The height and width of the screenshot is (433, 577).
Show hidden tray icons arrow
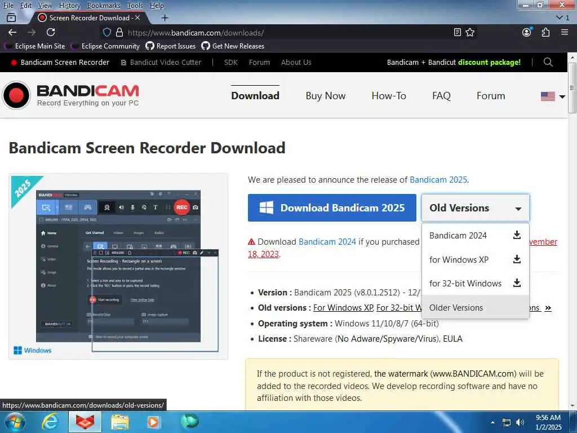pyautogui.click(x=492, y=422)
